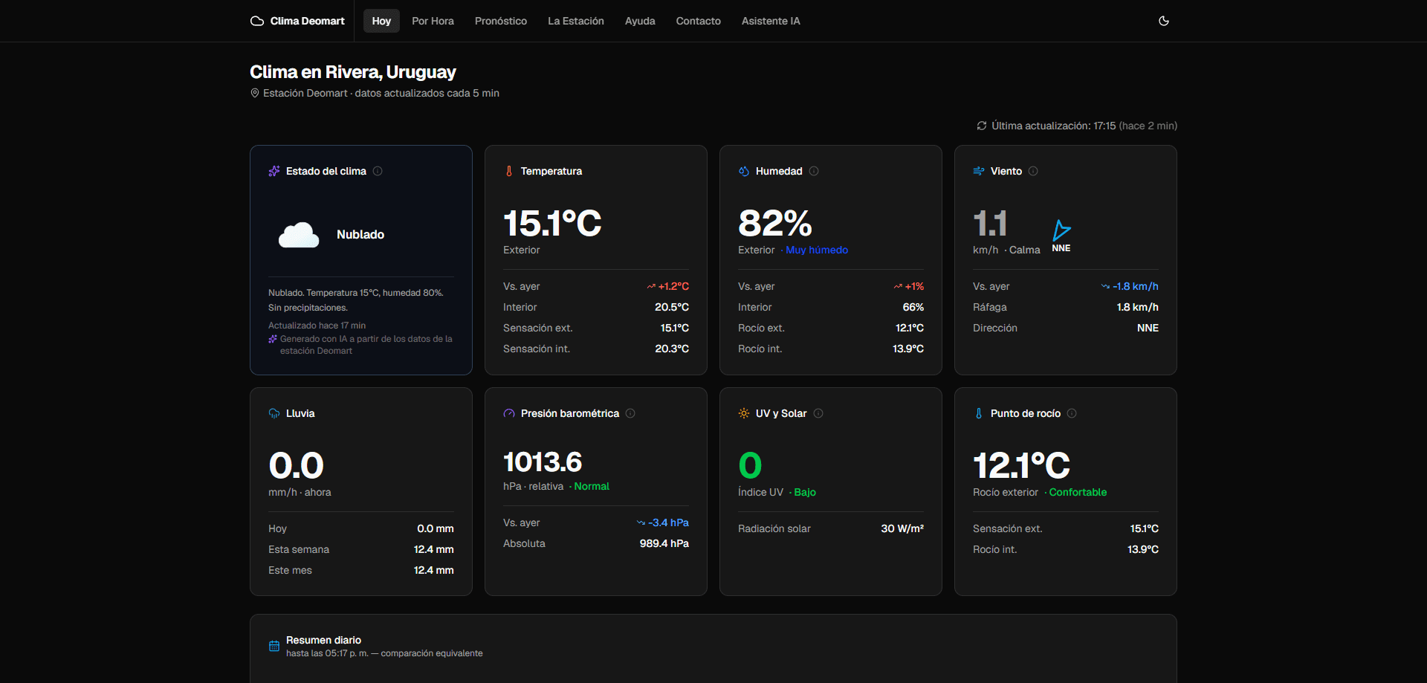Click the Clima Deomart cloud logo
Viewport: 1427px width, 683px height.
click(x=257, y=21)
